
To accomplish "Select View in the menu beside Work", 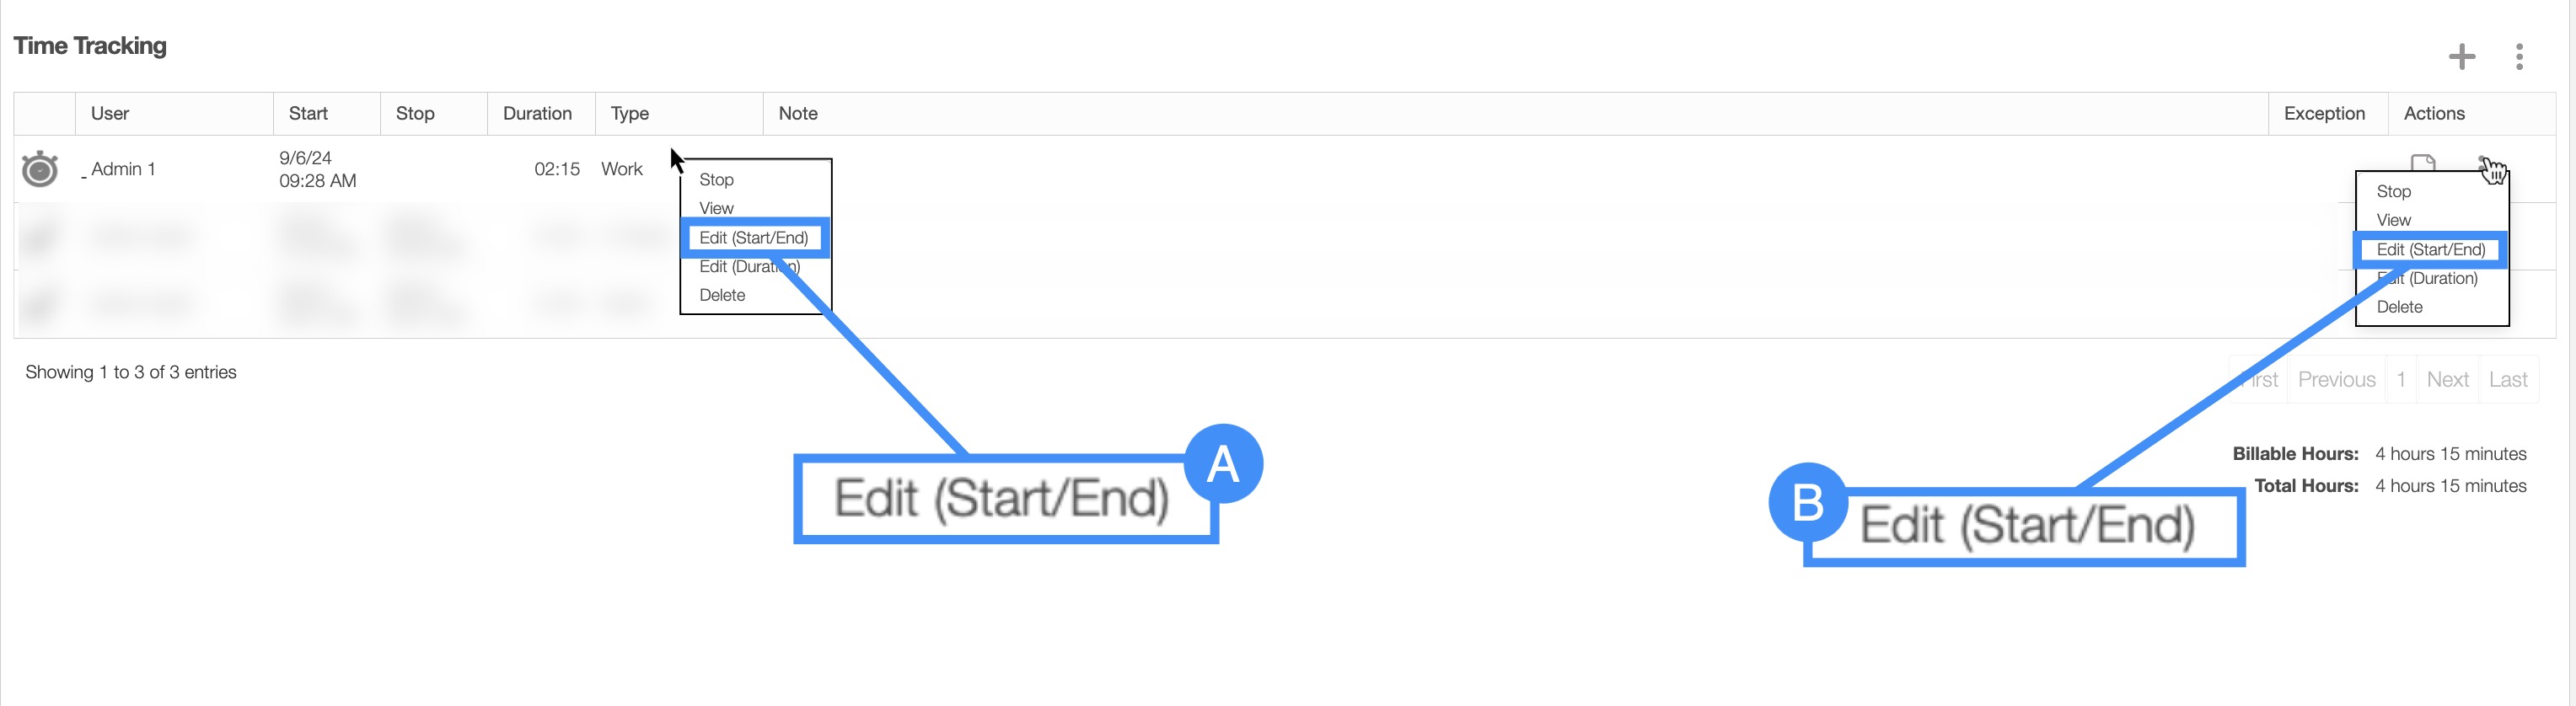I will pyautogui.click(x=716, y=208).
